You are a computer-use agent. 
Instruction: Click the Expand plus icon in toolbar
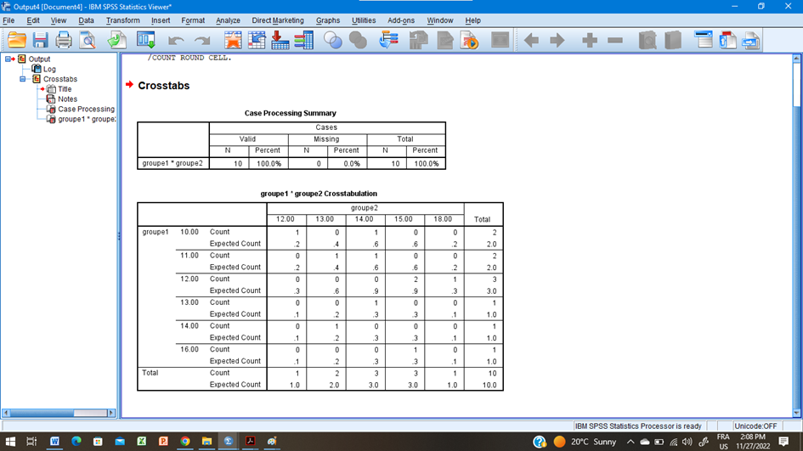[590, 40]
